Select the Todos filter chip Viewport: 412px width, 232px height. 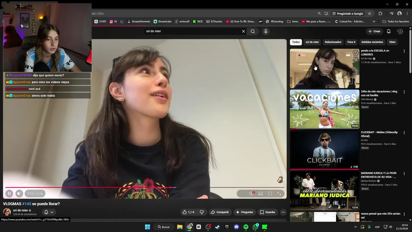(296, 42)
